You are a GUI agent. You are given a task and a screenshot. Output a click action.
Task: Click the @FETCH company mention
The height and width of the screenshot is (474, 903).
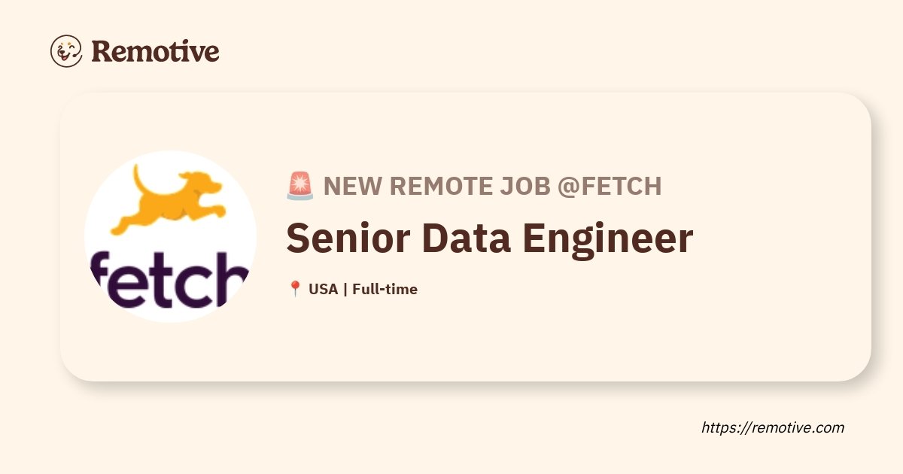tap(609, 186)
